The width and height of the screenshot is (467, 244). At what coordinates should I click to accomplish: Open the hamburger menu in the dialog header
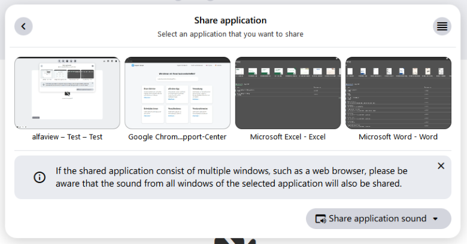pyautogui.click(x=442, y=26)
